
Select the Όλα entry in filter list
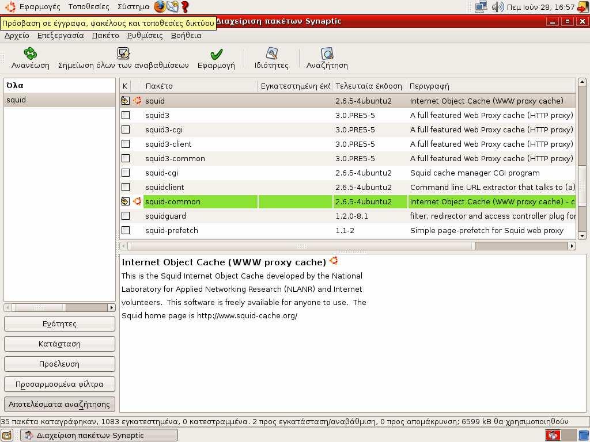[59, 85]
